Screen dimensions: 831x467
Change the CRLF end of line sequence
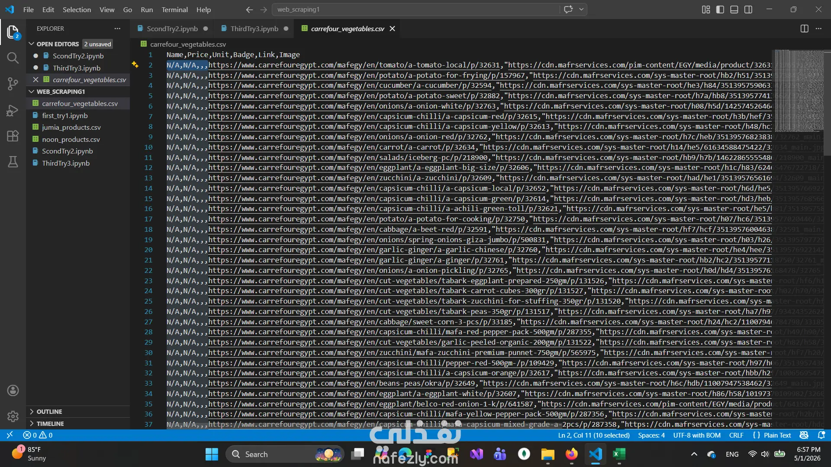[736, 435]
